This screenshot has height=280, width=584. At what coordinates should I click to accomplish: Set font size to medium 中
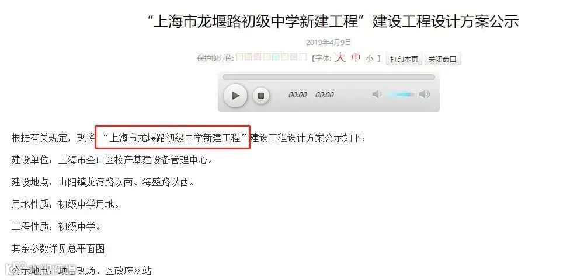click(356, 58)
